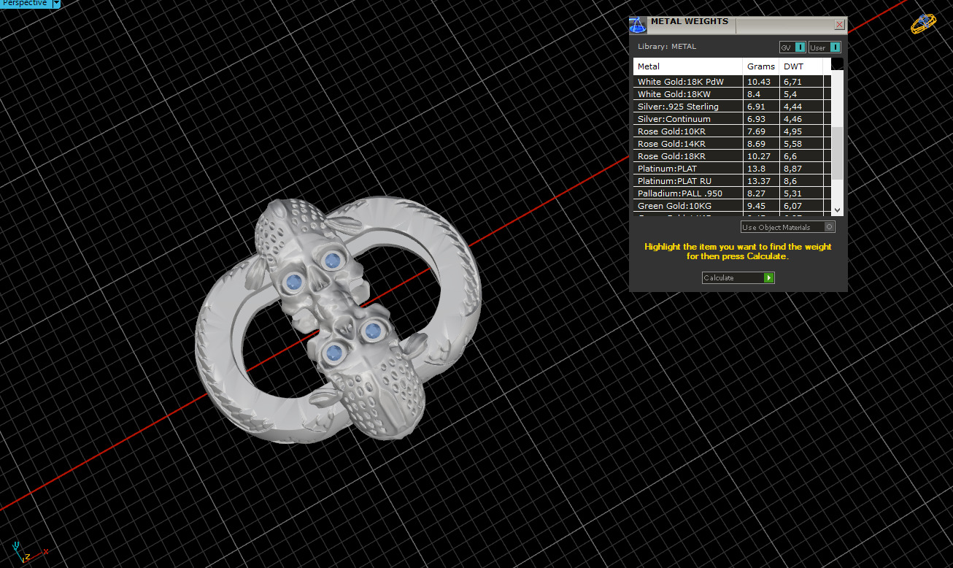Image resolution: width=953 pixels, height=568 pixels.
Task: Click the 4,44 DWT value
Action: [792, 107]
